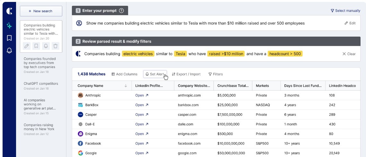
Task: Click the NASDAQ market cell
Action: (x=263, y=105)
